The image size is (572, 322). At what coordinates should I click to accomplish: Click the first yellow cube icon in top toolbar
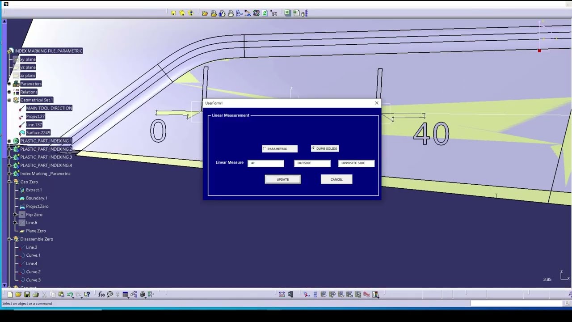pos(173,13)
